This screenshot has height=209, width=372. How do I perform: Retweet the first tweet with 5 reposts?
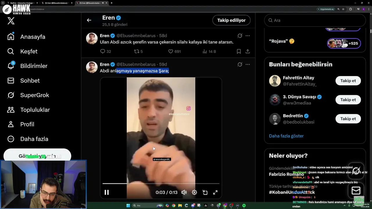pyautogui.click(x=138, y=51)
